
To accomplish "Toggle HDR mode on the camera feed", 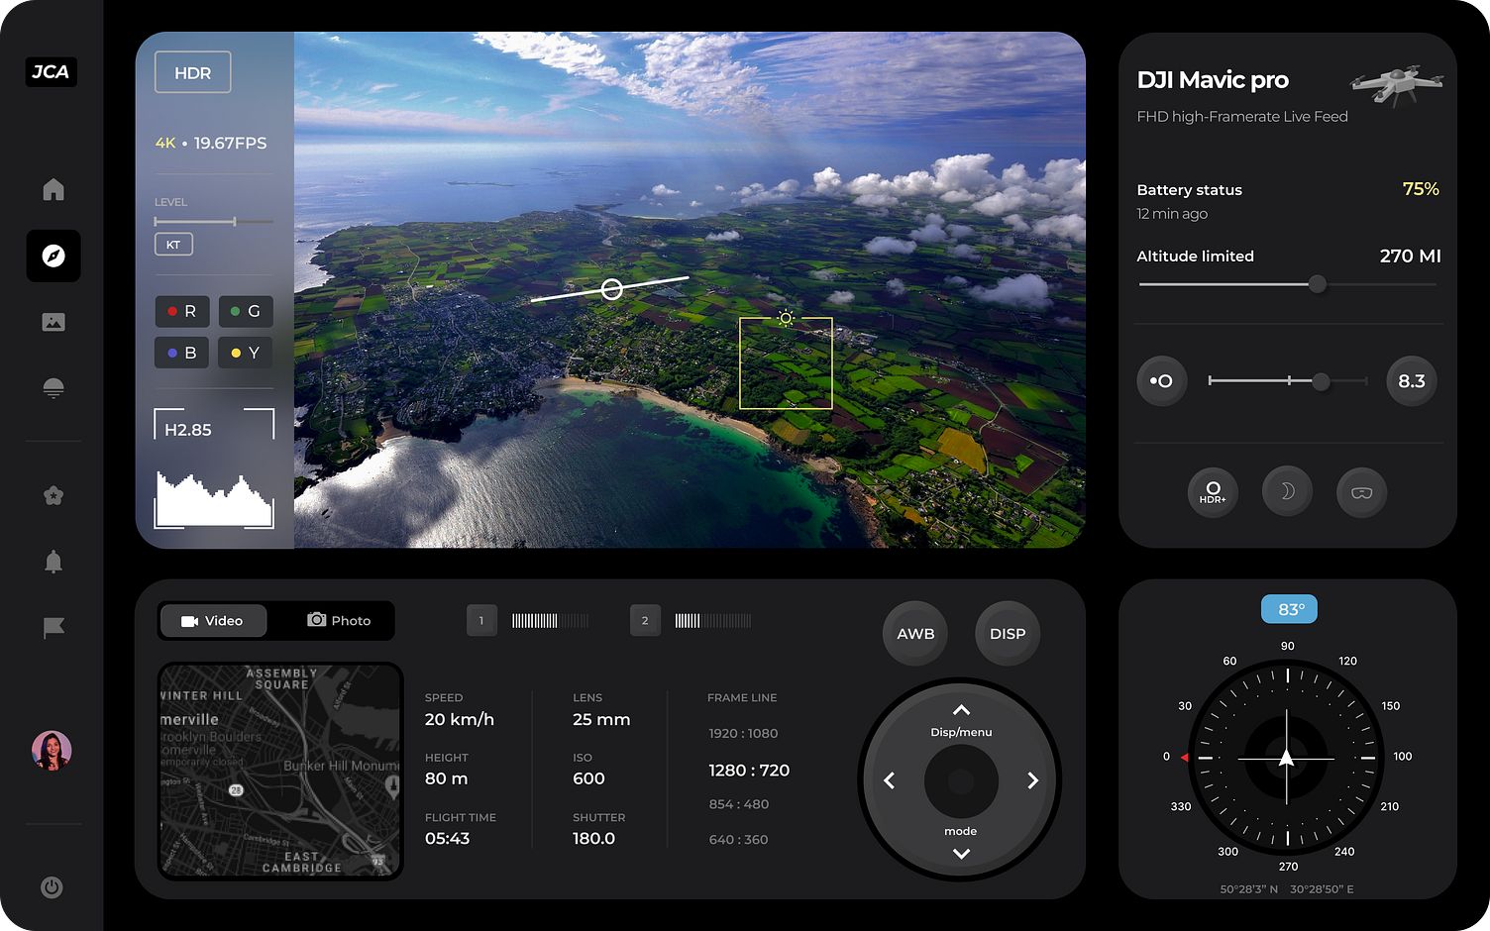I will (x=192, y=71).
